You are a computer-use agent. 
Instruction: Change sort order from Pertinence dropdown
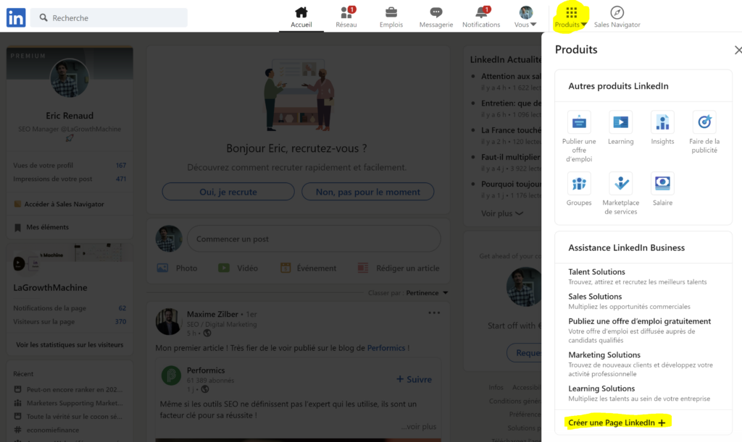point(427,293)
